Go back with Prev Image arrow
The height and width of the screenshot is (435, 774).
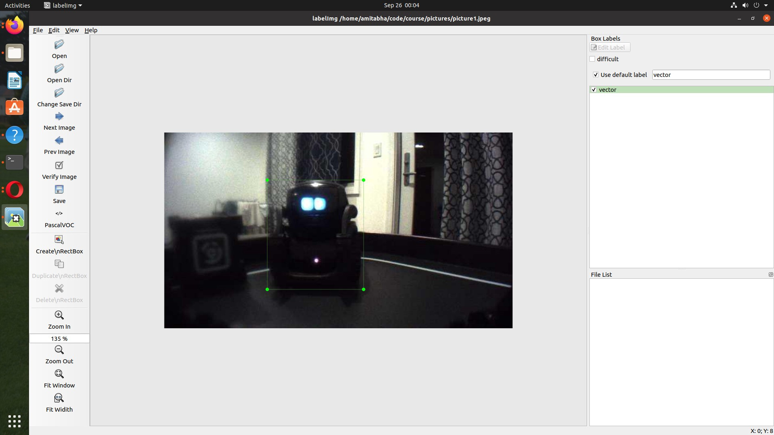59,141
